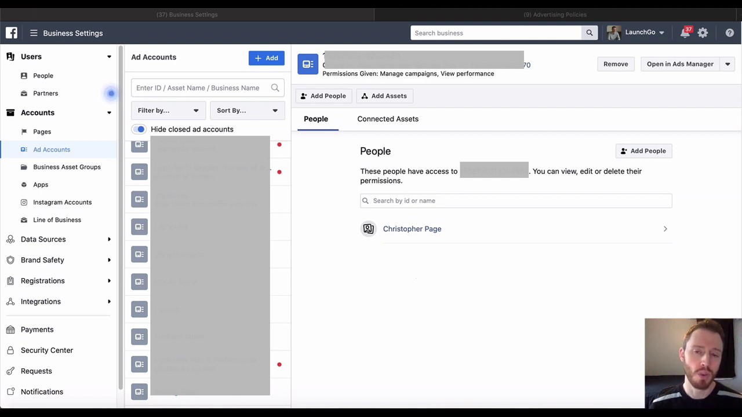Click the Add Assets button
Screen dimensions: 742x417
click(x=383, y=96)
